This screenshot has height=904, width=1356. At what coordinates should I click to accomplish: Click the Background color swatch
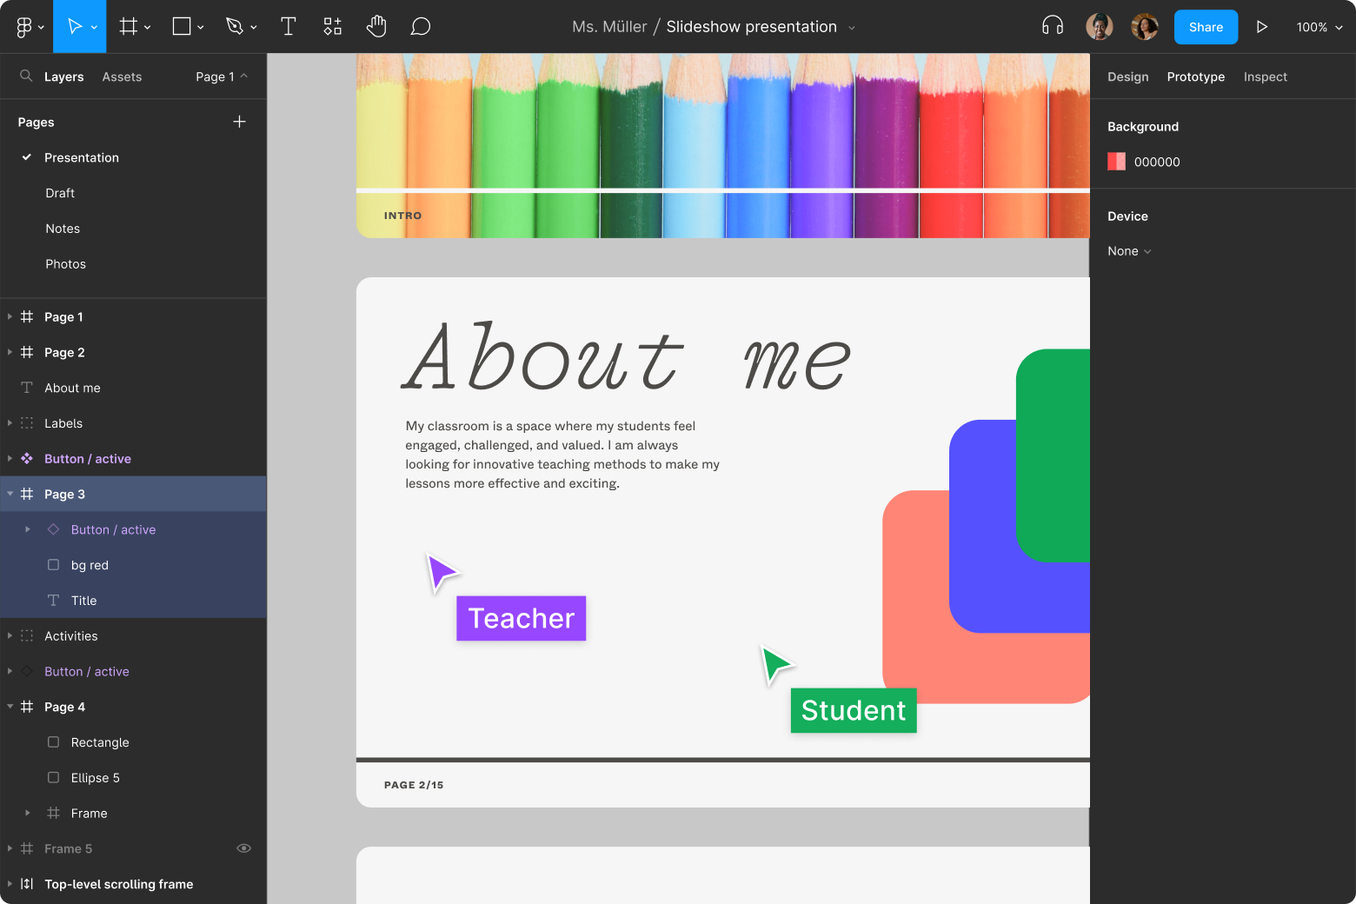coord(1116,161)
